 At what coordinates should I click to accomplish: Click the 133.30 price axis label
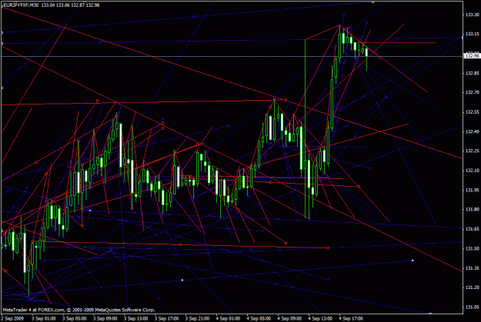point(472,15)
